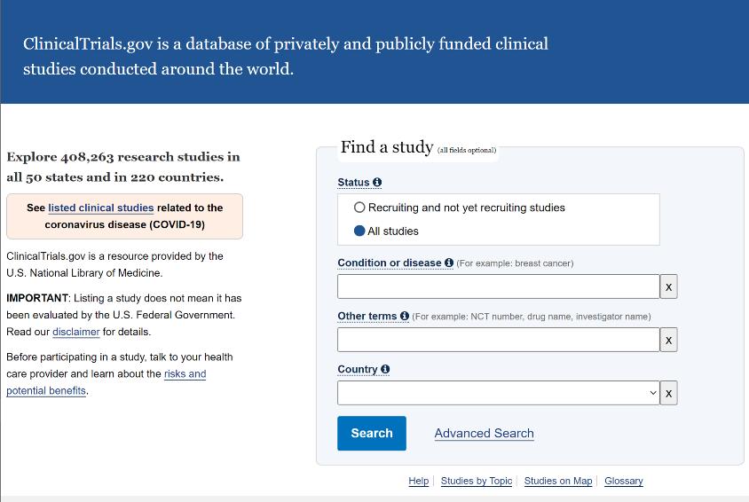Click the info icon beside Condition or disease
Viewport: 749px width, 502px height.
[449, 263]
